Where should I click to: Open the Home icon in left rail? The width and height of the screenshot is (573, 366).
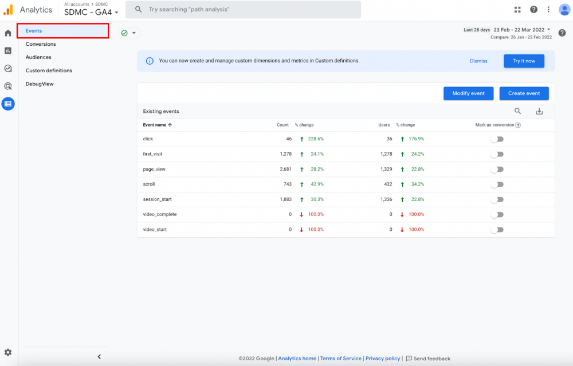point(8,33)
